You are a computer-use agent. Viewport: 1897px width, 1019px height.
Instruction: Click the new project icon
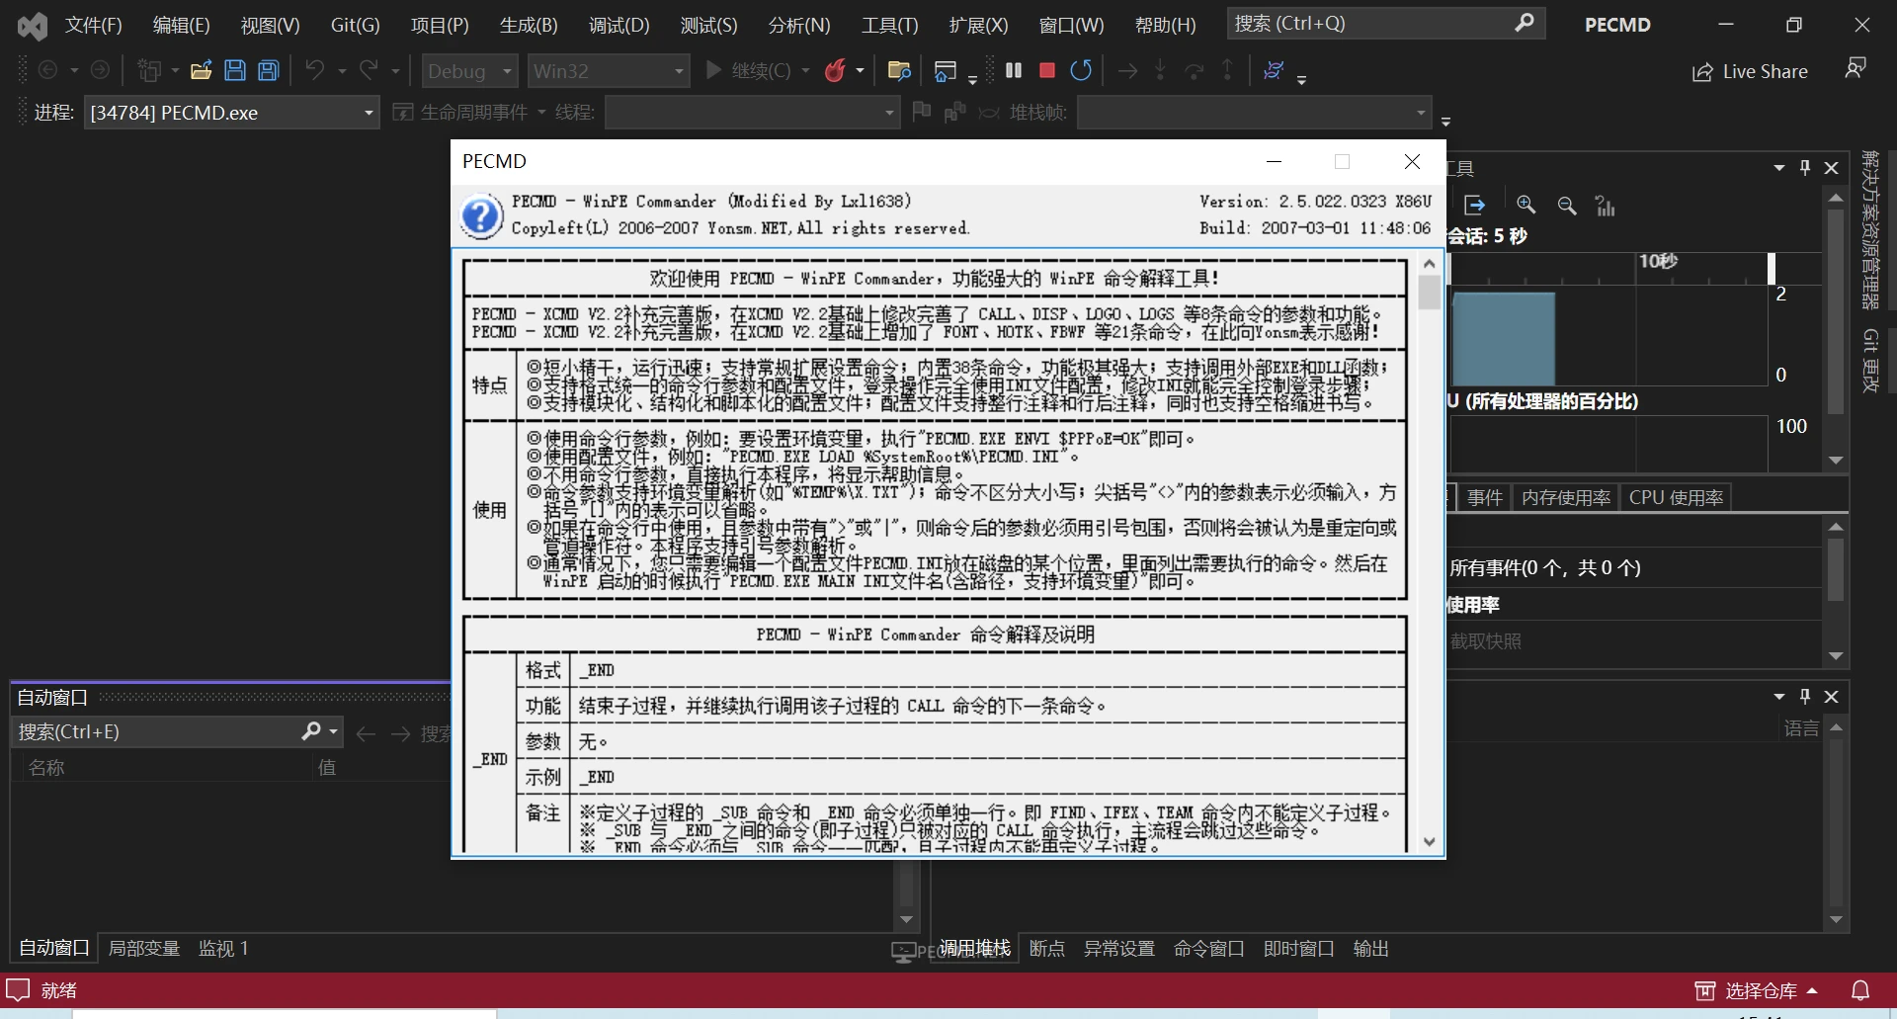pos(149,70)
